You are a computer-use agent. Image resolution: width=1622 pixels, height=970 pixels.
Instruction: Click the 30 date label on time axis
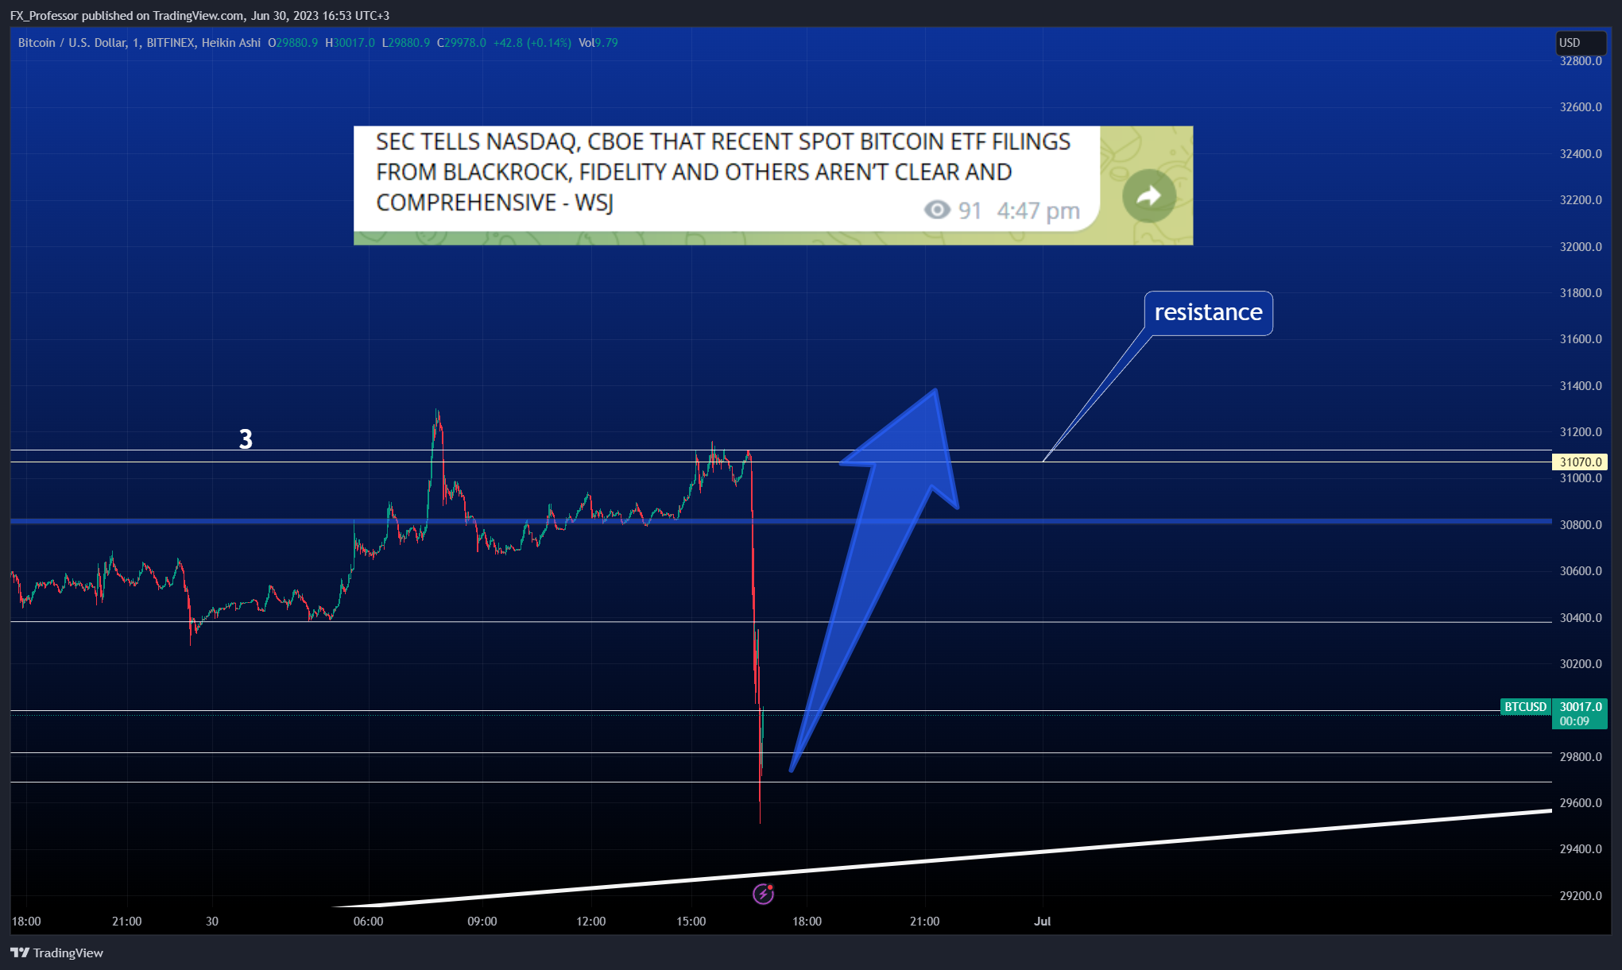tap(211, 921)
